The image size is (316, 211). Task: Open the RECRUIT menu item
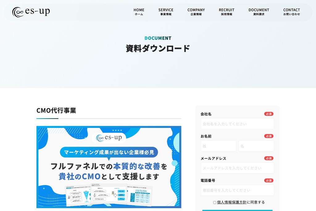pyautogui.click(x=227, y=12)
